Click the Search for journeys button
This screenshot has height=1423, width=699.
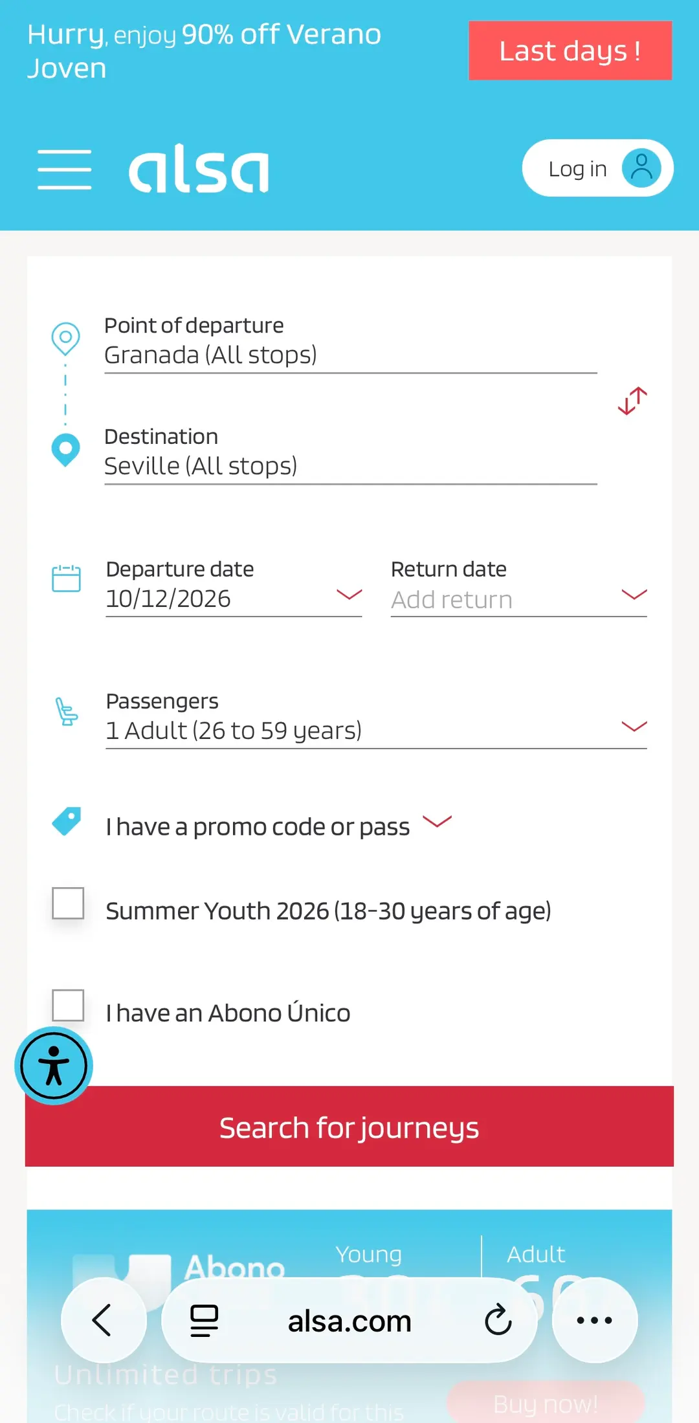pos(349,1127)
